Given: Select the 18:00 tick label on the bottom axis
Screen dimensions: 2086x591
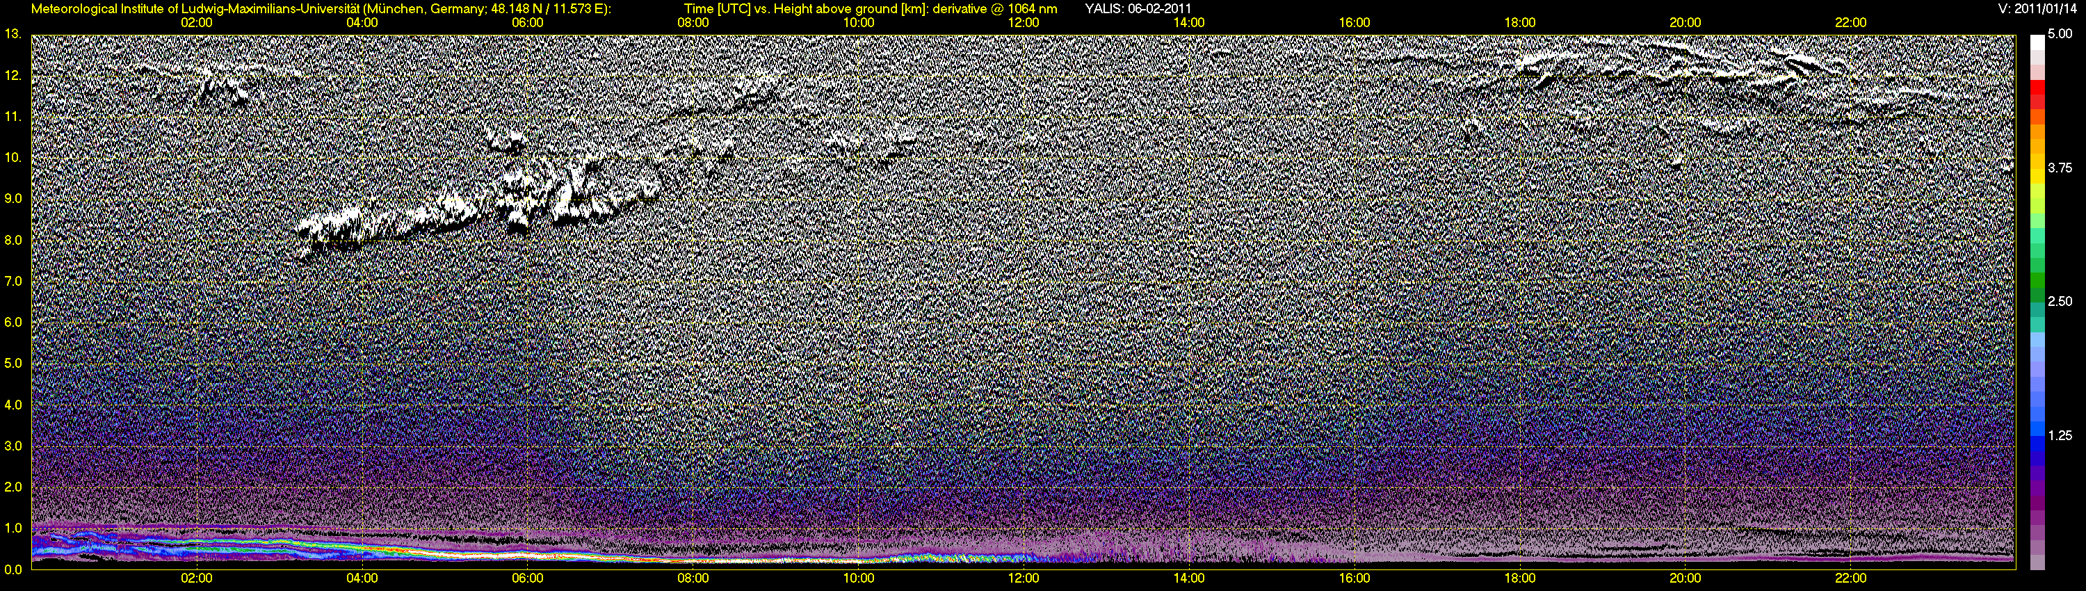Looking at the screenshot, I should tap(1520, 579).
